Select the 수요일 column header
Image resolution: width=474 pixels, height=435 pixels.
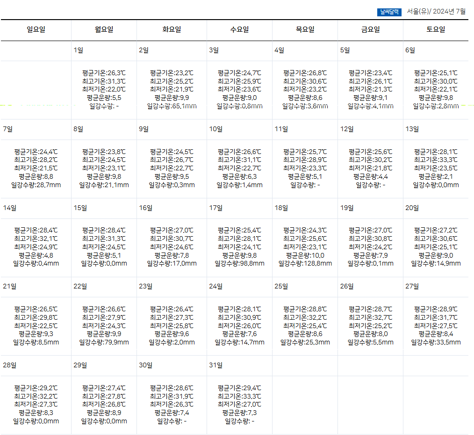click(239, 30)
